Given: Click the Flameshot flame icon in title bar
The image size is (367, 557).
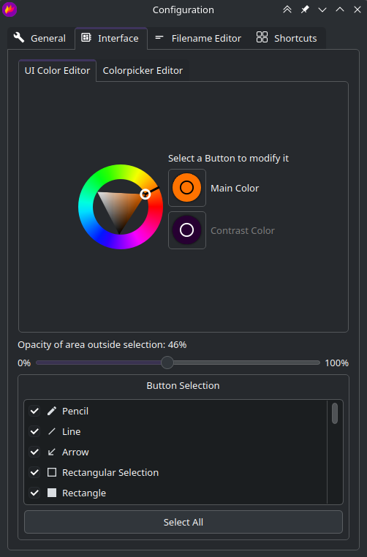Looking at the screenshot, I should [x=10, y=10].
